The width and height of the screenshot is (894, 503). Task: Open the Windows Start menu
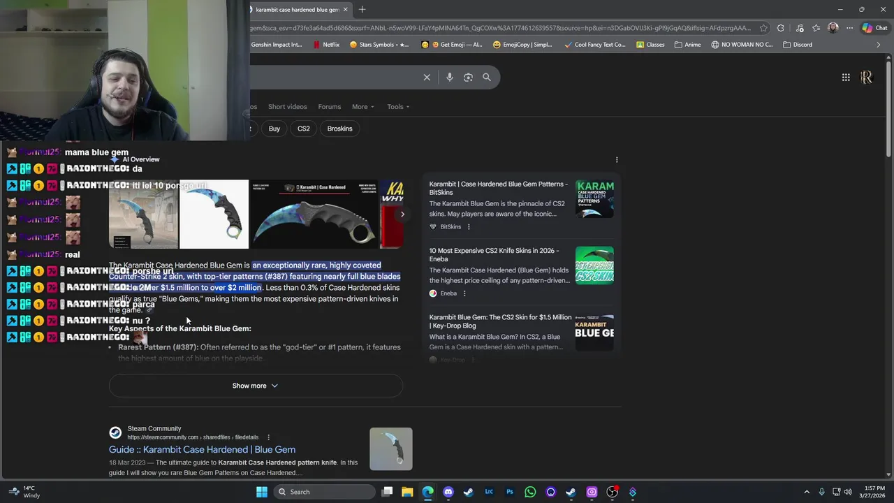point(262,492)
